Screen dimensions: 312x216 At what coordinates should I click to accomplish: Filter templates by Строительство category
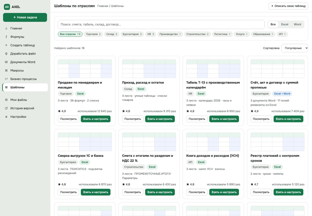coord(197,34)
